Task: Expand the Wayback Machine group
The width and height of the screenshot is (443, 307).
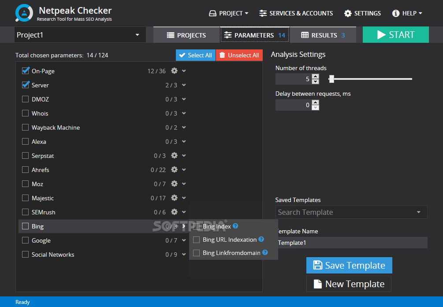Action: tap(184, 127)
